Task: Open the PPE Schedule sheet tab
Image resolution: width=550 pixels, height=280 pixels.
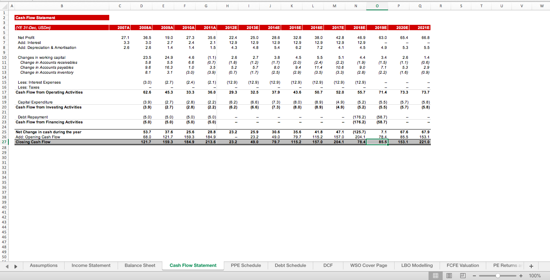Action: (x=246, y=265)
